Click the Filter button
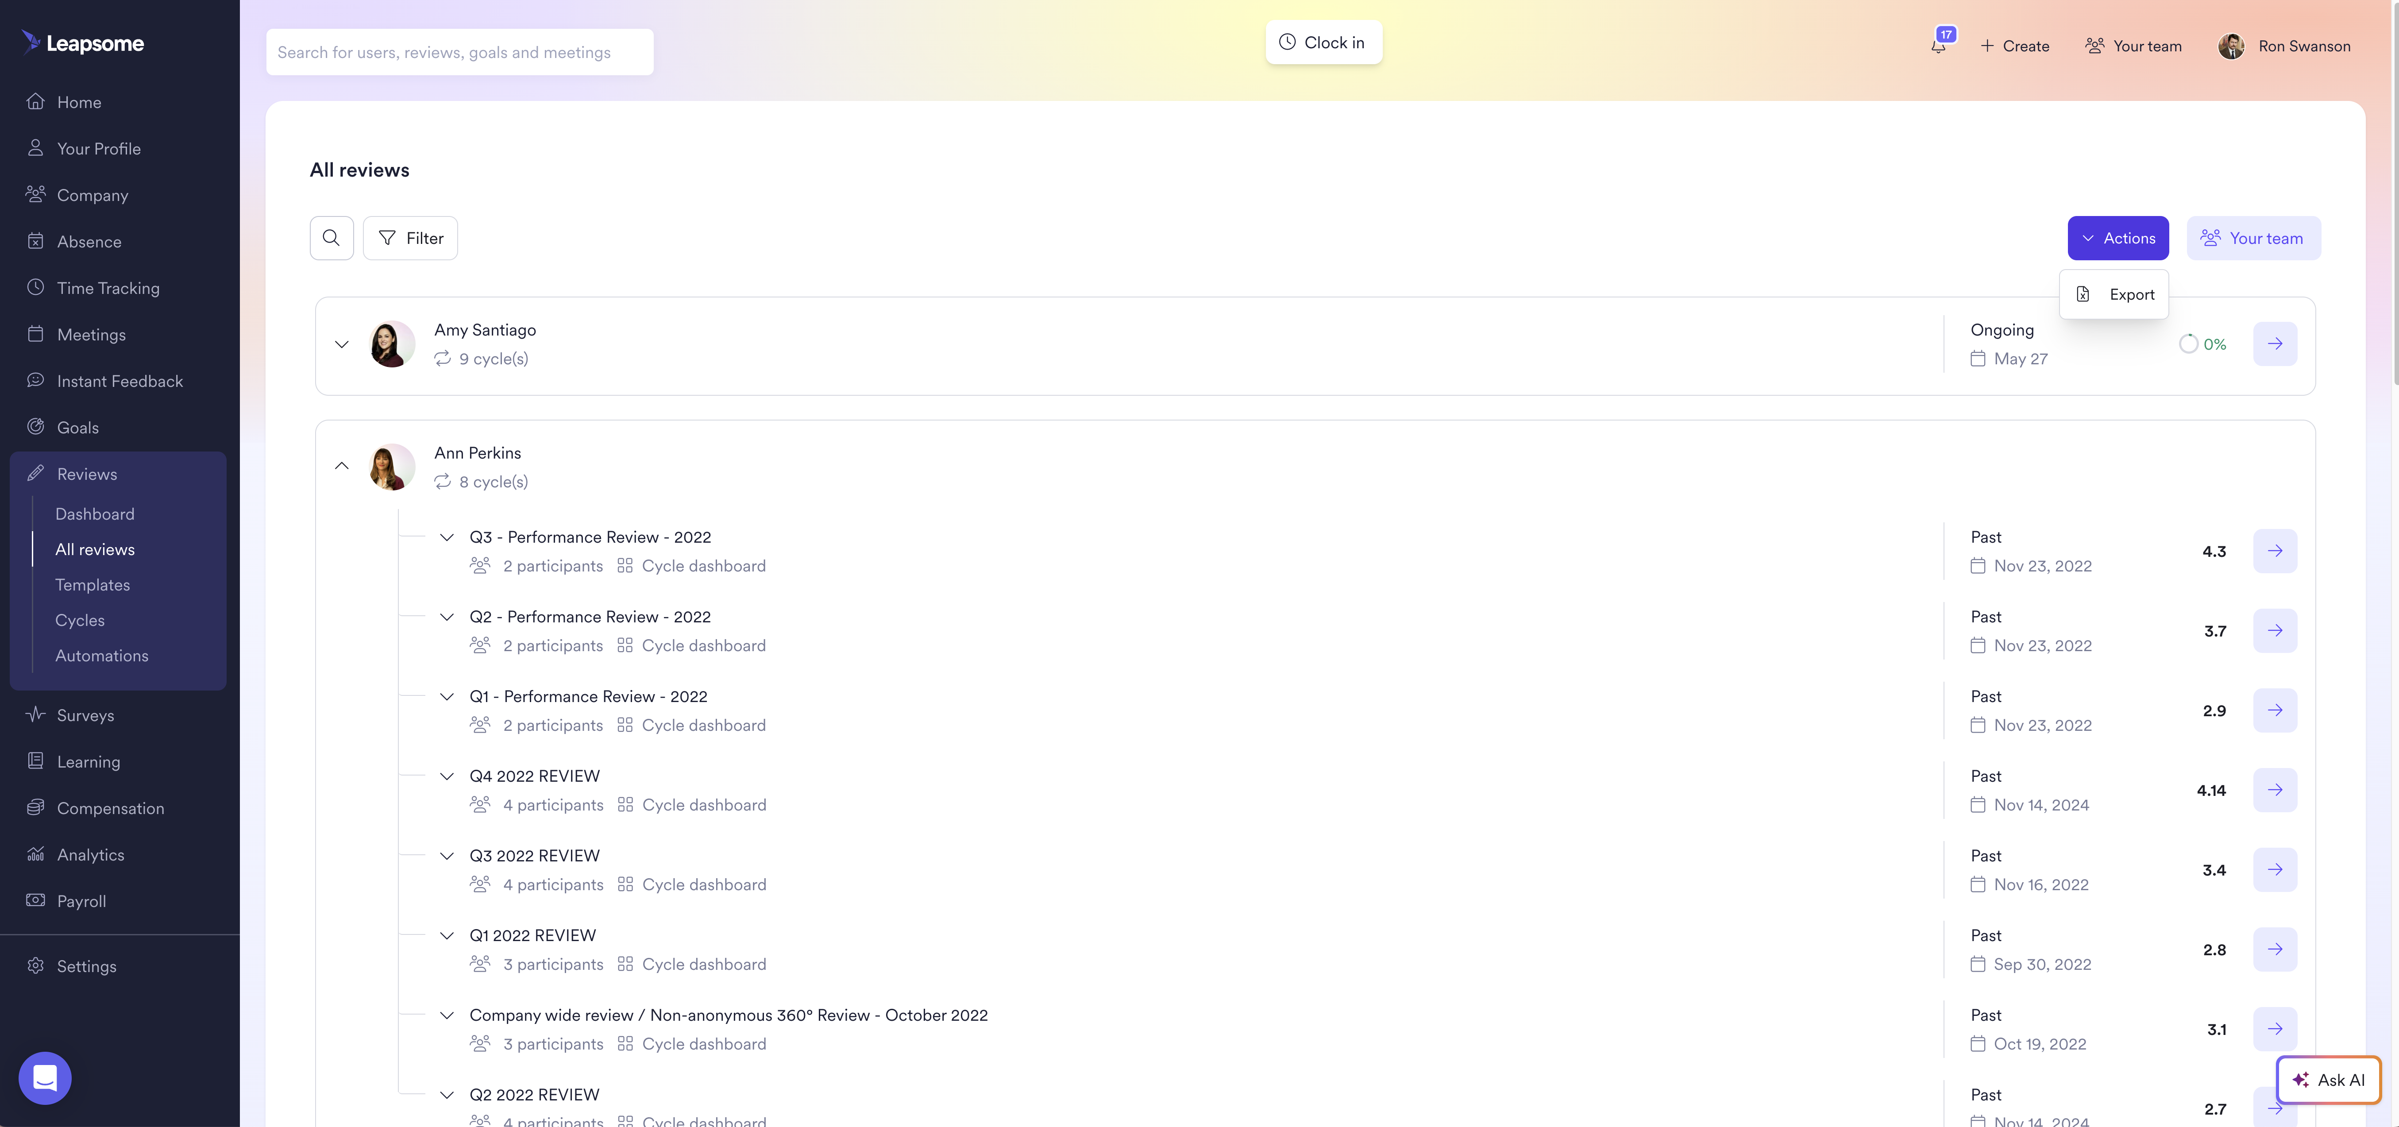The height and width of the screenshot is (1127, 2399). click(411, 238)
